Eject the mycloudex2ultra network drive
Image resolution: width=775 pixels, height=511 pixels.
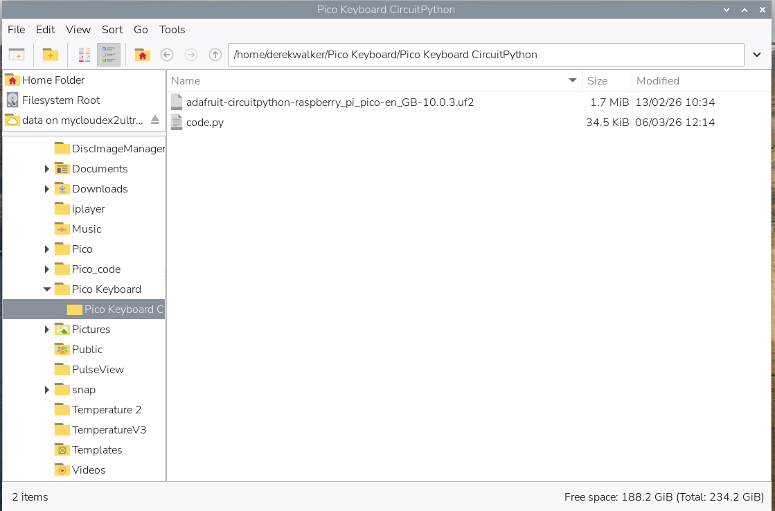pyautogui.click(x=155, y=120)
